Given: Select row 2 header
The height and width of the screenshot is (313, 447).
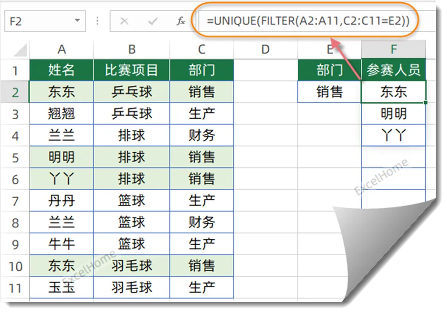Looking at the screenshot, I should tap(15, 92).
